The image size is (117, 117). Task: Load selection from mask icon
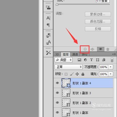click(x=85, y=49)
